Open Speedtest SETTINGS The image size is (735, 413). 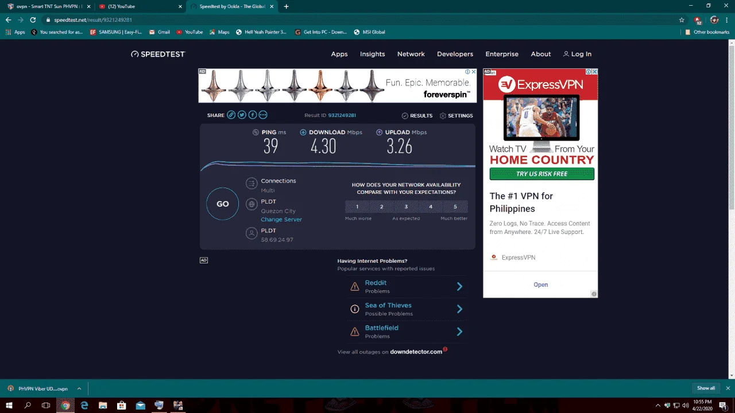pyautogui.click(x=457, y=115)
